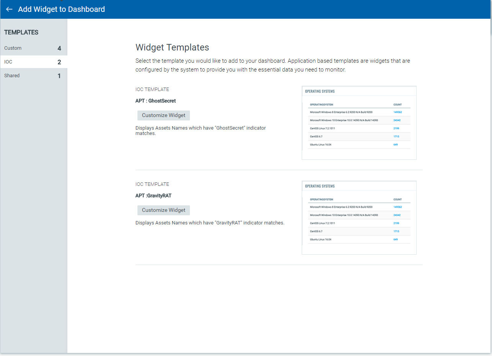Image resolution: width=492 pixels, height=356 pixels.
Task: Open the GravityRAT widget preview thumbnail
Action: 359,218
